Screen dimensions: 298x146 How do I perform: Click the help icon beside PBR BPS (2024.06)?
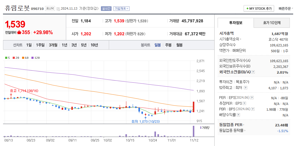point(253,109)
